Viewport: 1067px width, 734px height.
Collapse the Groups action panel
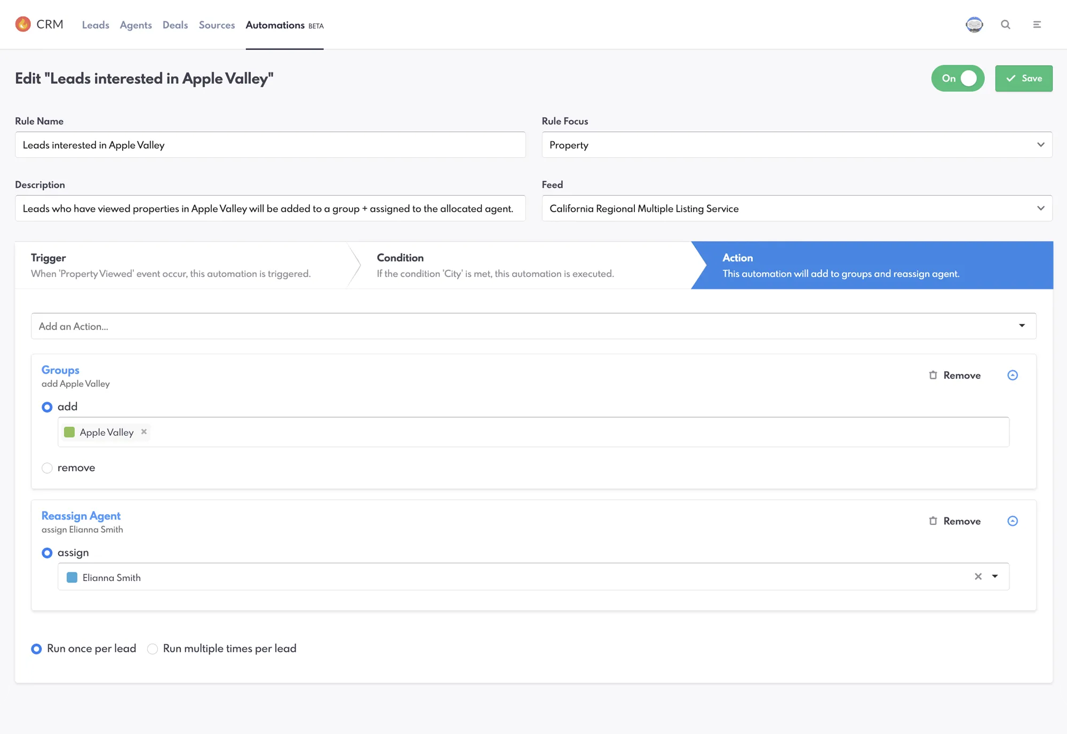pos(1013,375)
